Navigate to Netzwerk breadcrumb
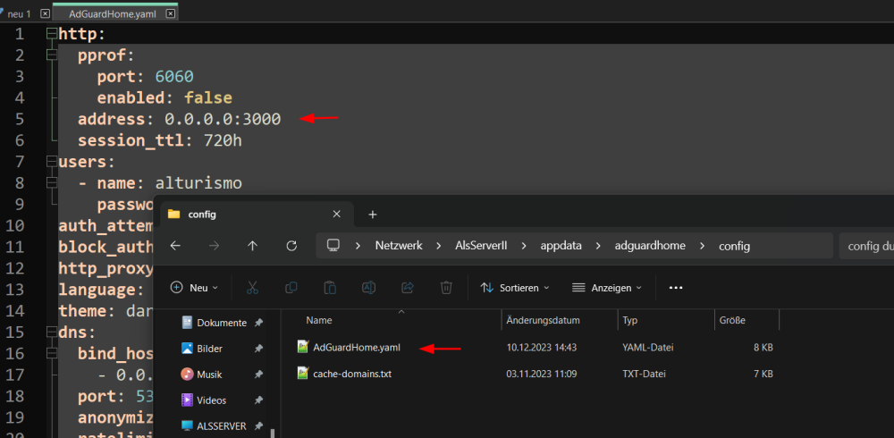894x438 pixels. pos(399,247)
